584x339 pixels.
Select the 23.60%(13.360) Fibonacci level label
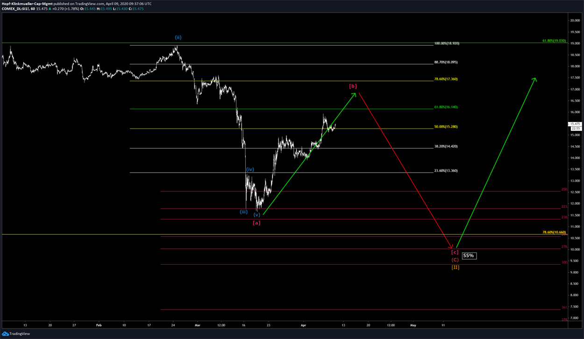(x=446, y=171)
